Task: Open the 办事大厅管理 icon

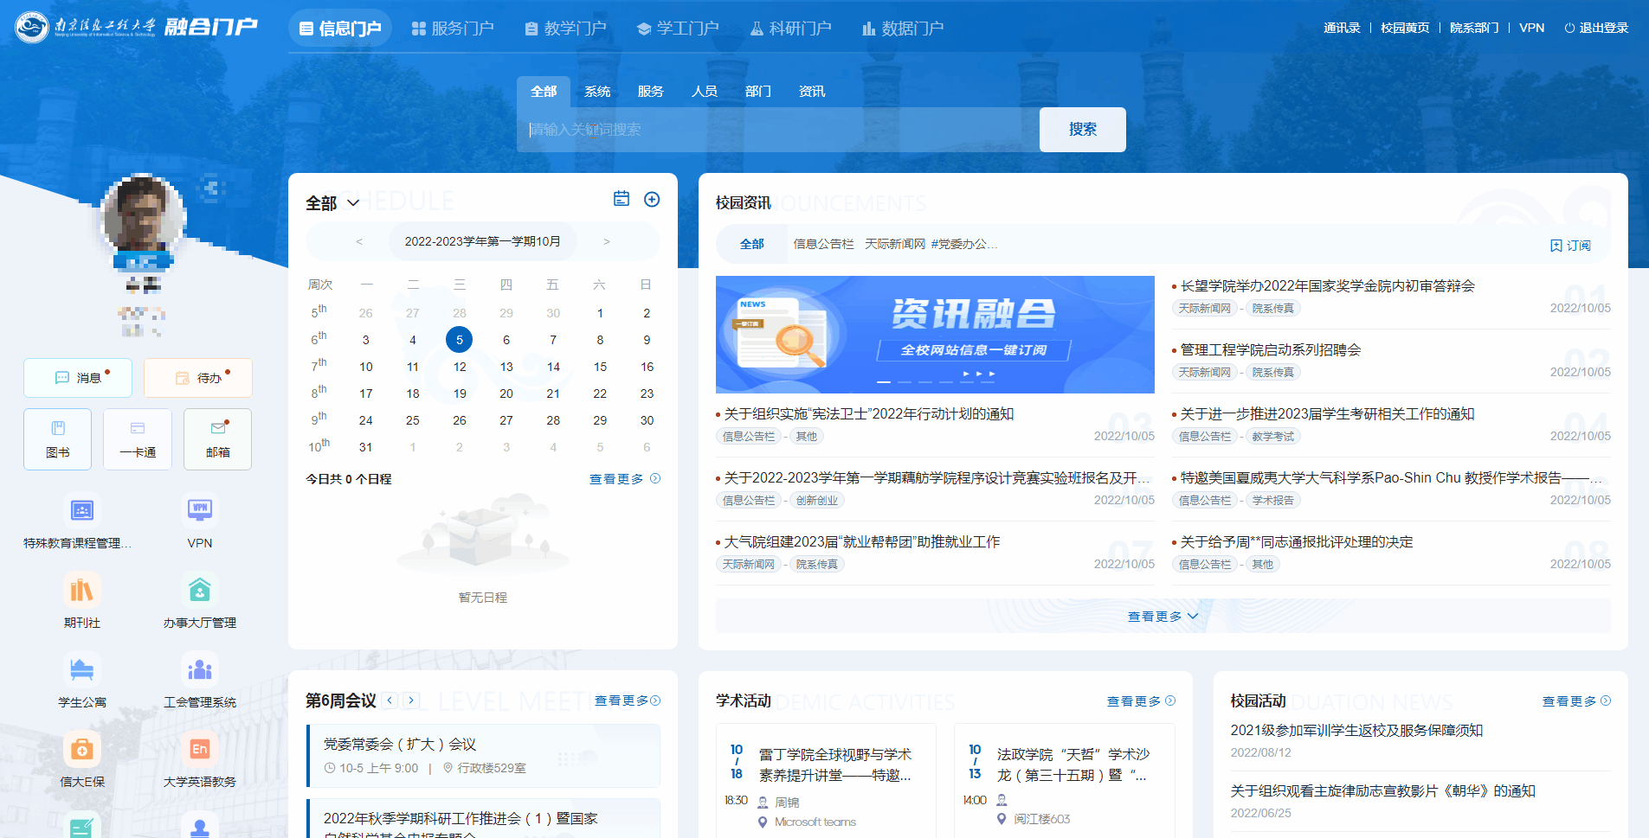Action: click(200, 591)
